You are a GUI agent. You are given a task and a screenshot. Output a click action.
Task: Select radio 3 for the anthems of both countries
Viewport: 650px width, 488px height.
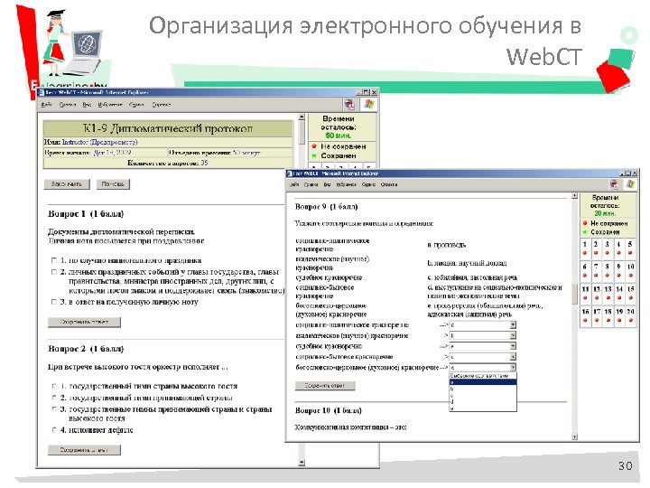[54, 409]
